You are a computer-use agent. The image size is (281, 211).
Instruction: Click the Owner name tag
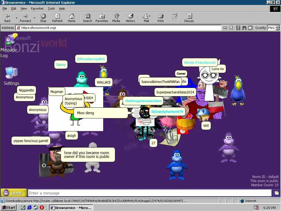tap(181, 73)
